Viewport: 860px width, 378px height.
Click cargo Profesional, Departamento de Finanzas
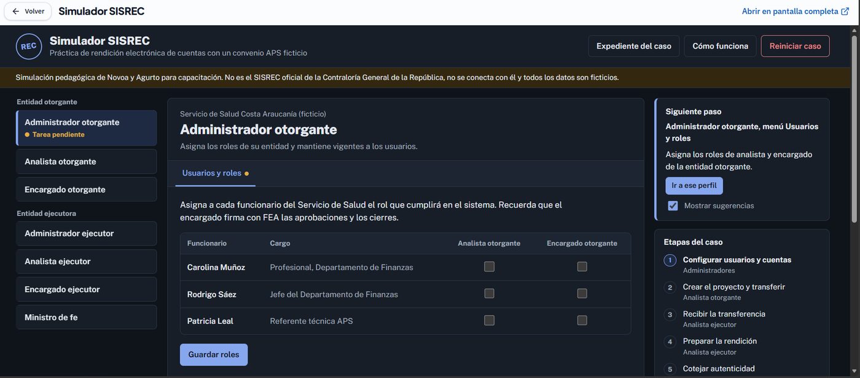point(342,268)
